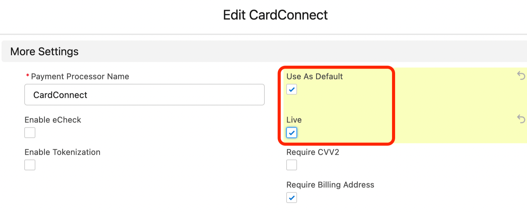Screen dimensions: 527x212
Task: Undo the Use As Default change
Action: coord(521,75)
